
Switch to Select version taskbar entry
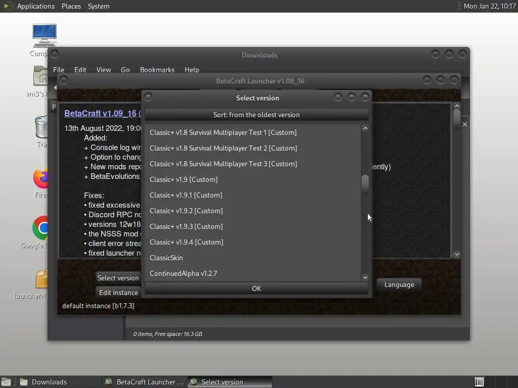coord(230,382)
